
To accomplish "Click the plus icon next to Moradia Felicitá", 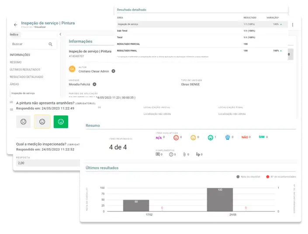I will pos(94,84).
